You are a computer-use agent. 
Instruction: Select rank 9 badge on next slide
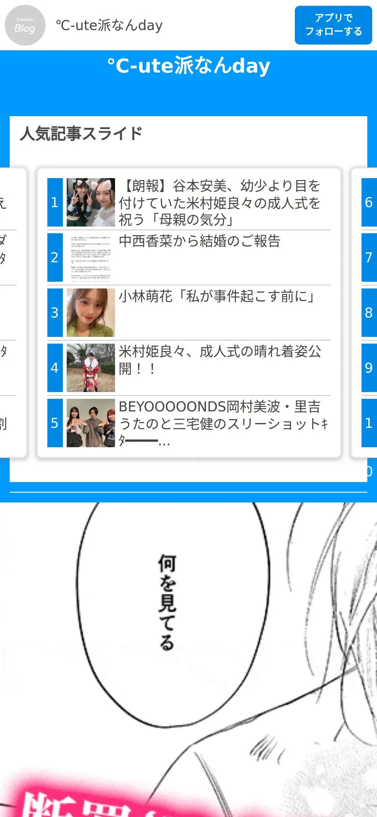(x=369, y=368)
